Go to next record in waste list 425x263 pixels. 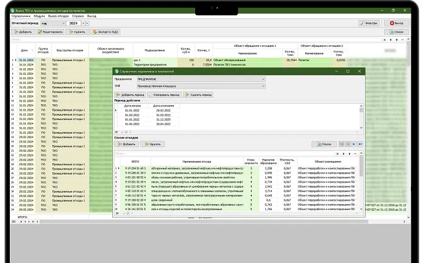coord(354,144)
